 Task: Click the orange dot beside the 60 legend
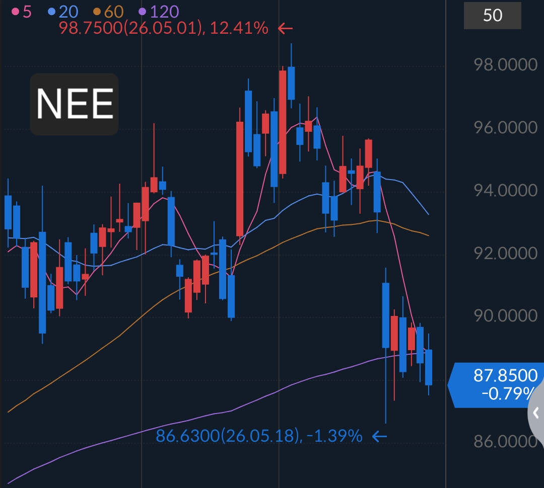pos(97,12)
